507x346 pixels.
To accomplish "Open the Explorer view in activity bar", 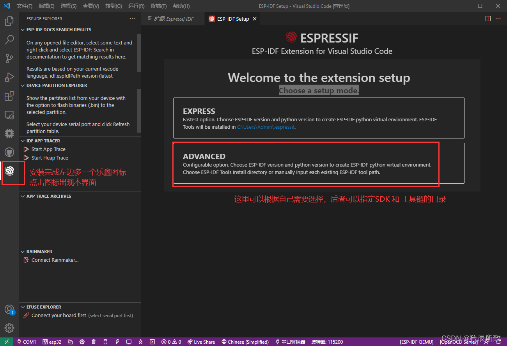I will click(9, 21).
